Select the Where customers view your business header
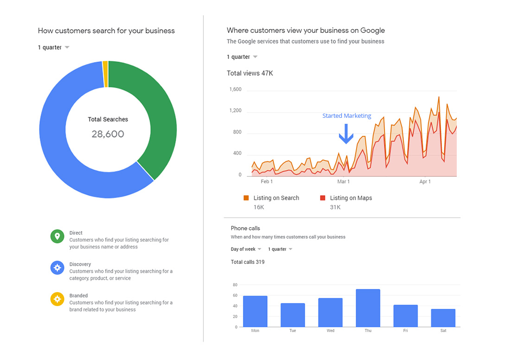This screenshot has width=524, height=352. (x=306, y=30)
